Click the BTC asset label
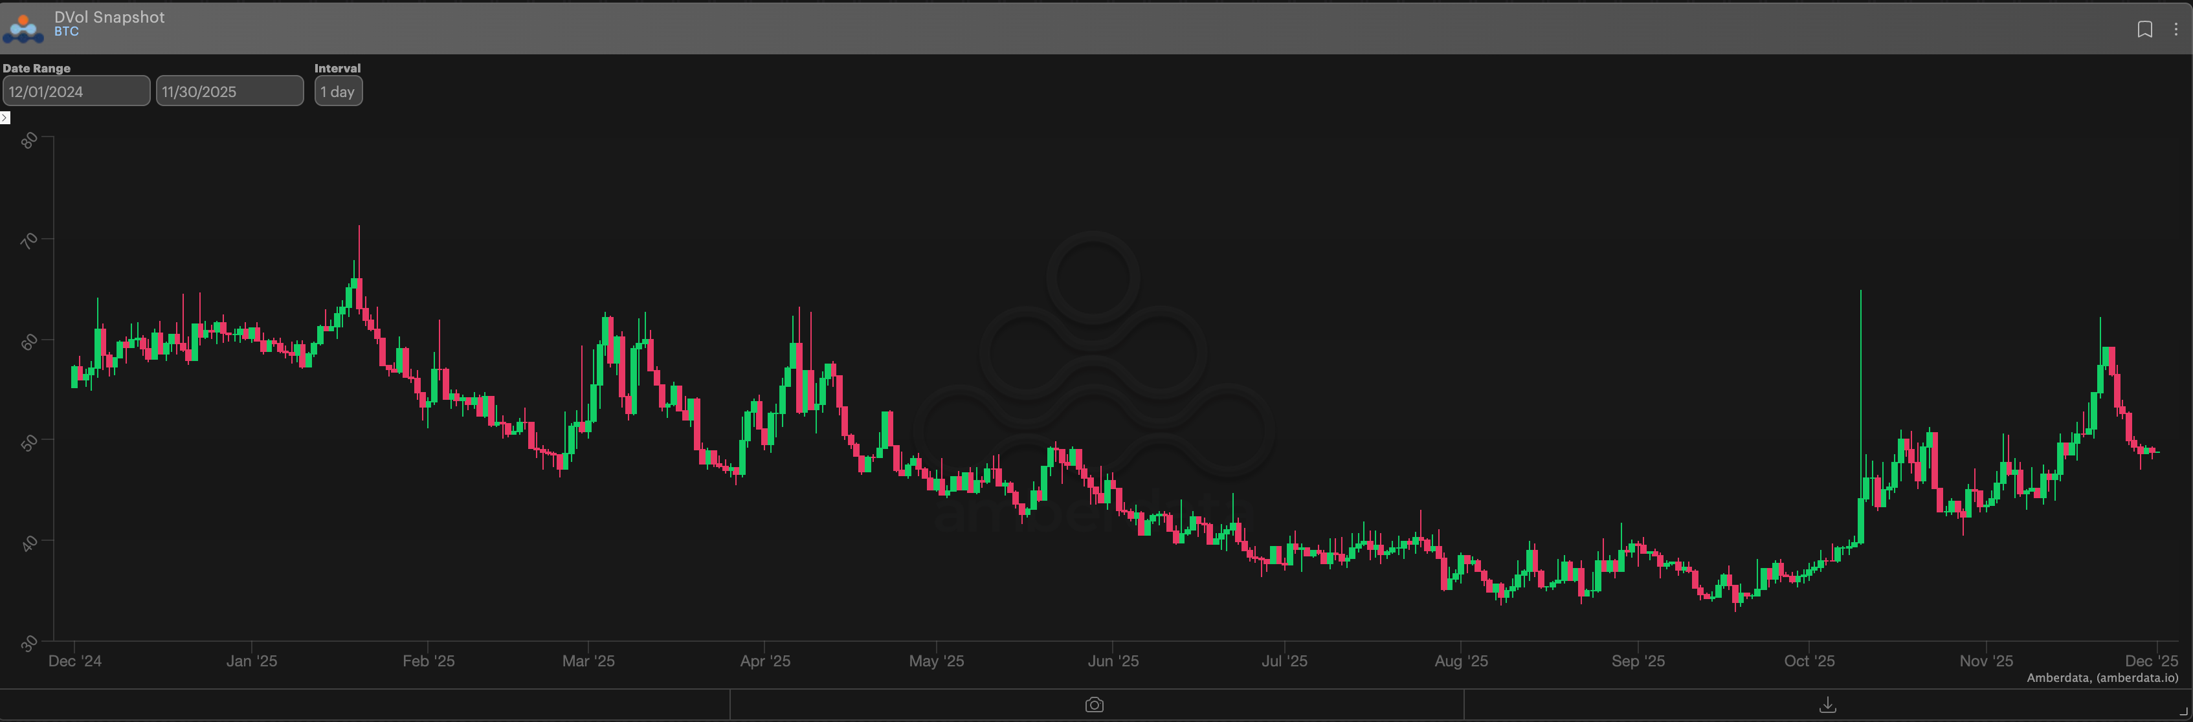This screenshot has width=2193, height=722. pos(67,32)
